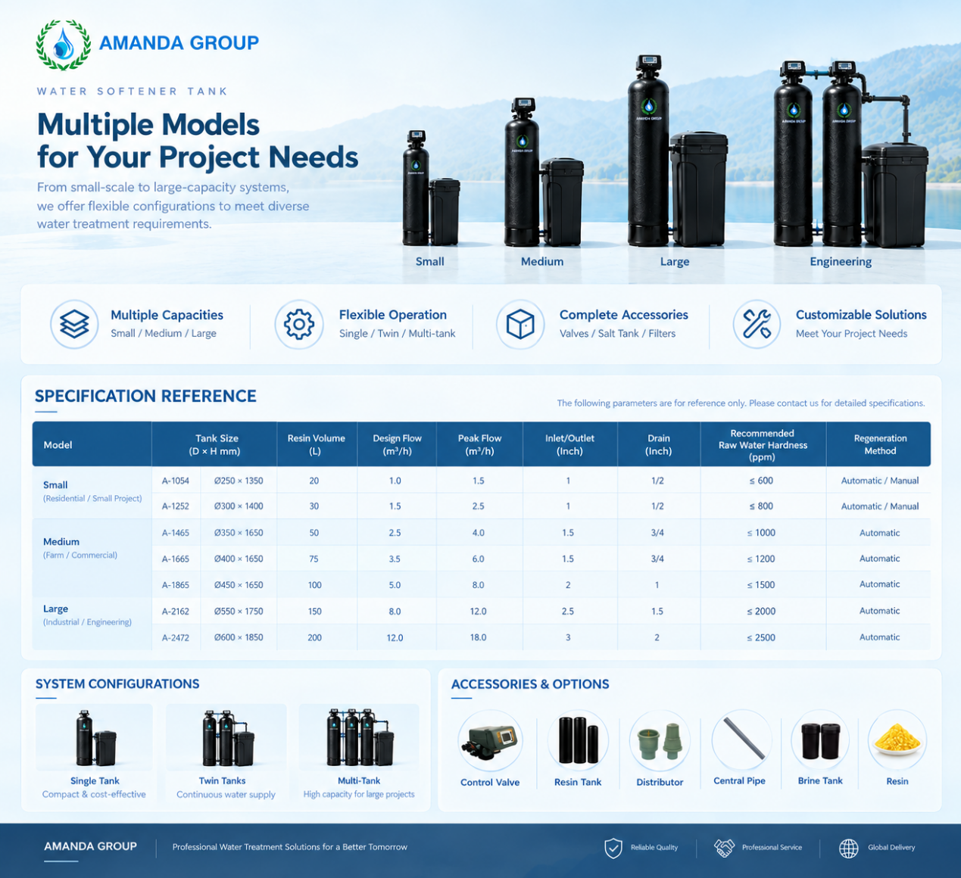Select the Resin Tank accessory image
This screenshot has height=878, width=961.
click(578, 740)
